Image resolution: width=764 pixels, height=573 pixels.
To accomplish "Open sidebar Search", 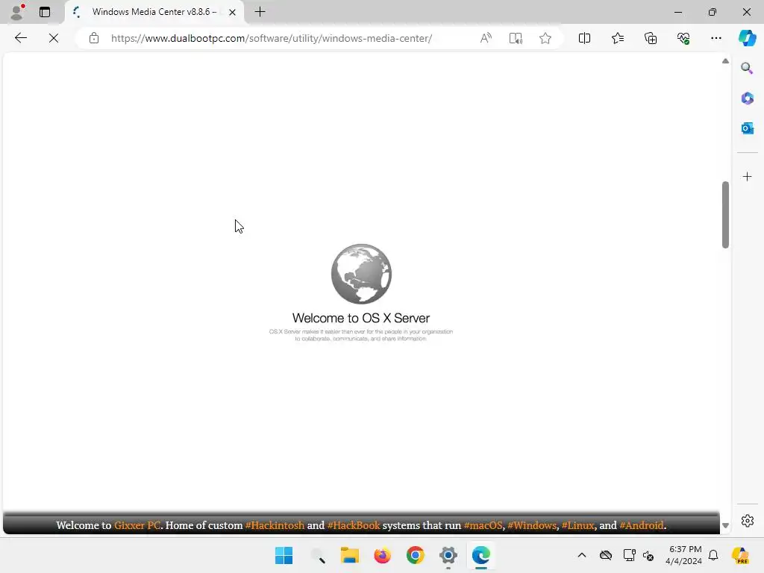I will [x=747, y=68].
